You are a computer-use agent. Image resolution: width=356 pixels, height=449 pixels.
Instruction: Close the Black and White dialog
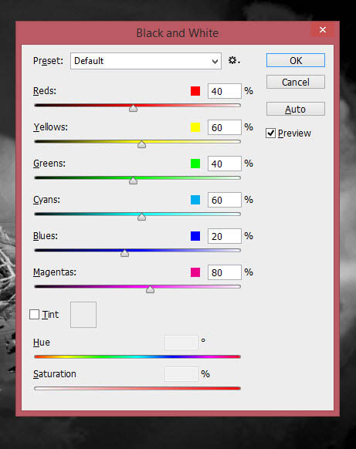point(323,30)
